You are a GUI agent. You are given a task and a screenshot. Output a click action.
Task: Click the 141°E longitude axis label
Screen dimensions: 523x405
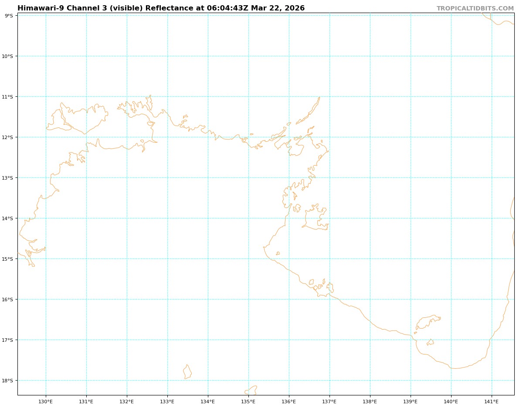pyautogui.click(x=492, y=402)
